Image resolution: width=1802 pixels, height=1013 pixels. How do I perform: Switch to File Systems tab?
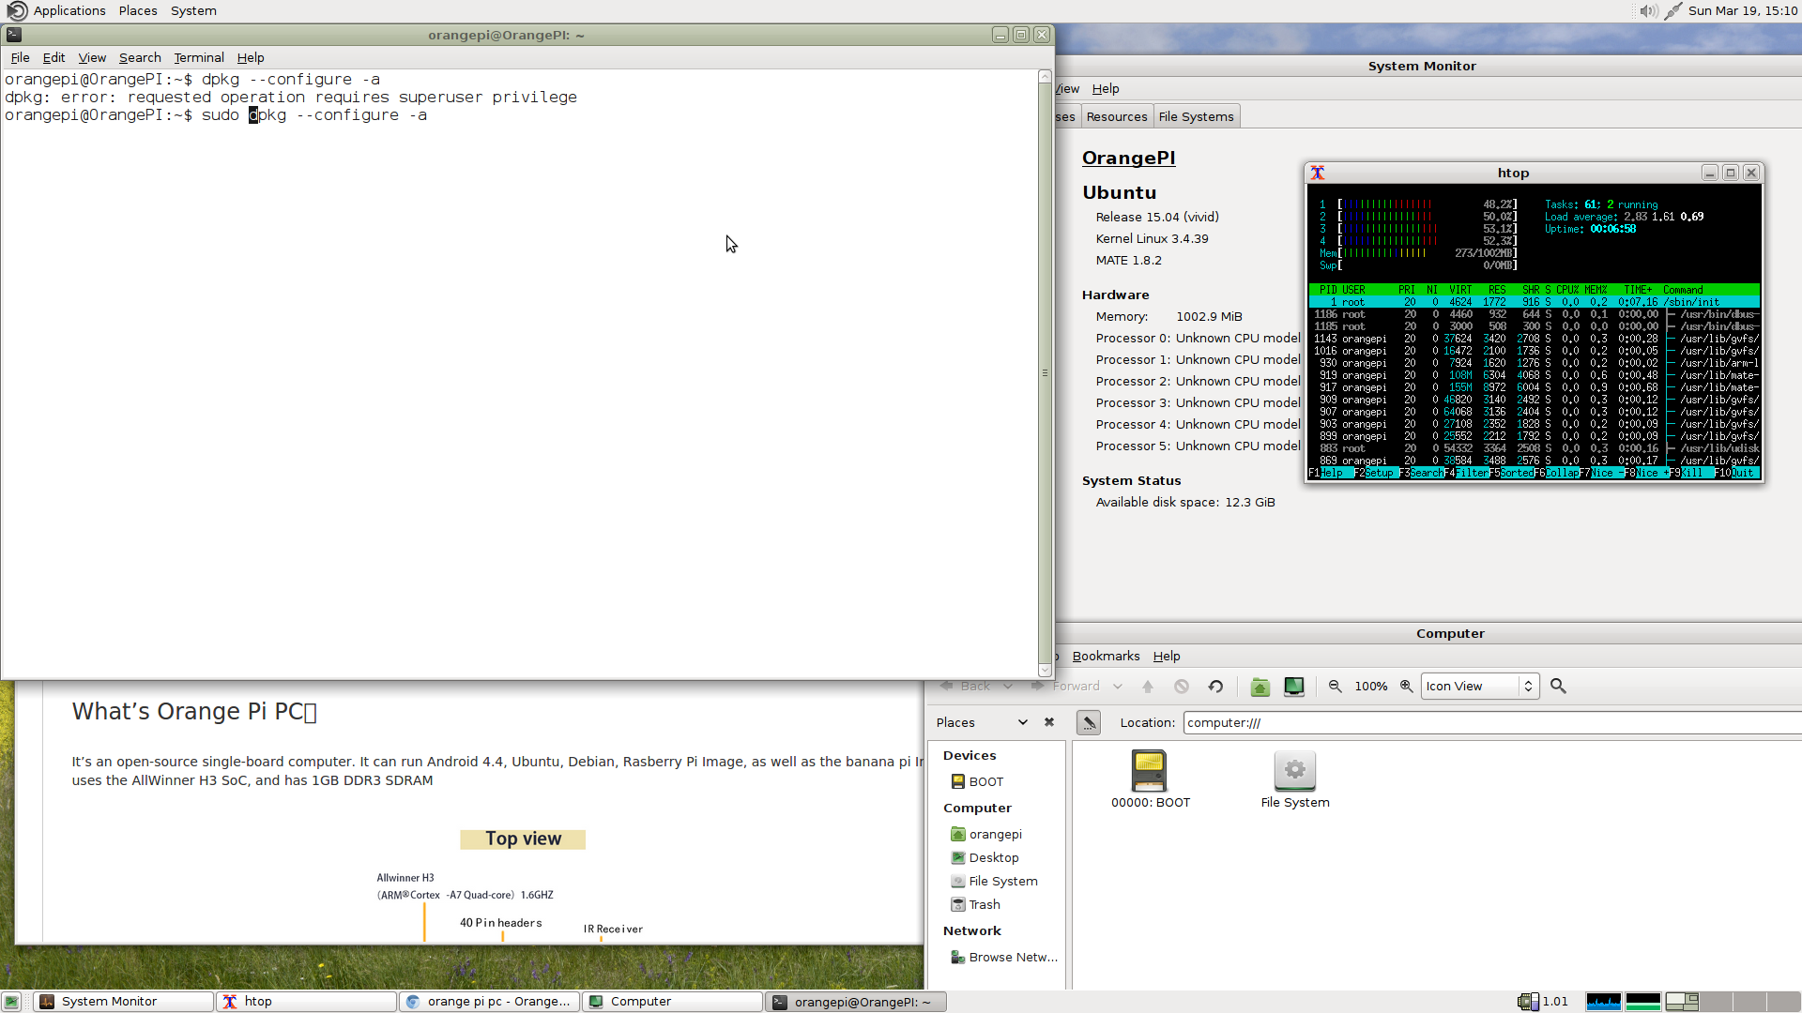pyautogui.click(x=1196, y=116)
